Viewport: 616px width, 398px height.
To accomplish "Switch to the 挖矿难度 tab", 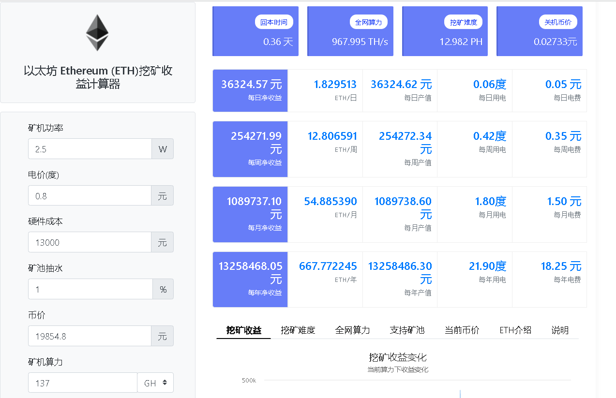I will 297,330.
